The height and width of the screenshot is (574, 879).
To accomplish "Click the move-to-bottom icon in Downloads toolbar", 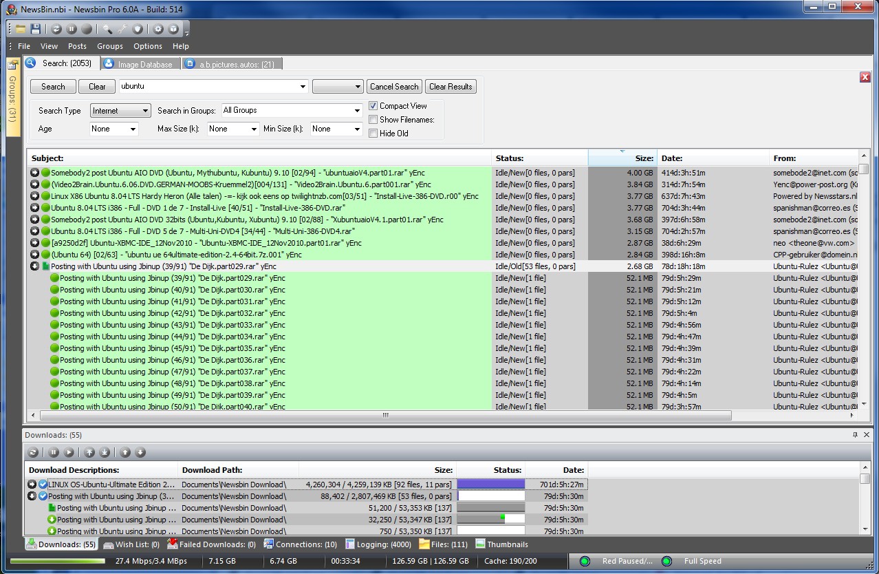I will coord(105,452).
